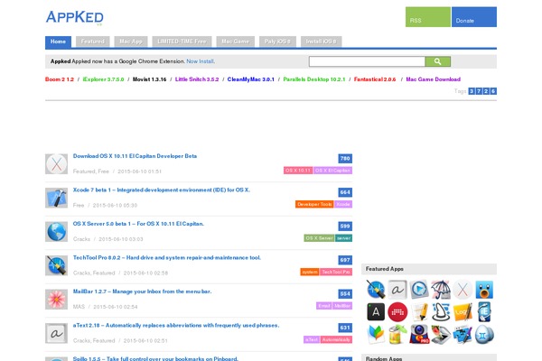
Task: Open the wizard hat app icon
Action: 441,312
